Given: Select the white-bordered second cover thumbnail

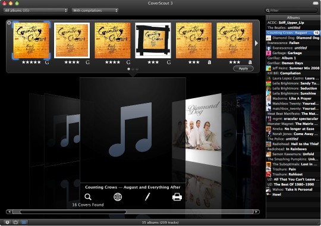Looking at the screenshot, I should click(x=72, y=40).
